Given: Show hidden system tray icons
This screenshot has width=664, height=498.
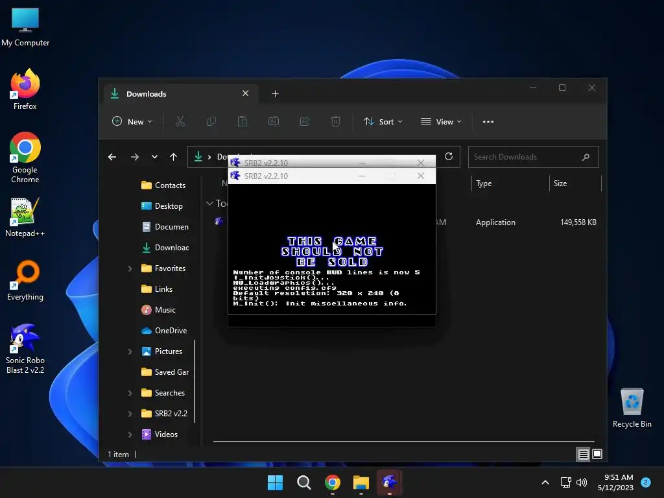Looking at the screenshot, I should [x=545, y=482].
